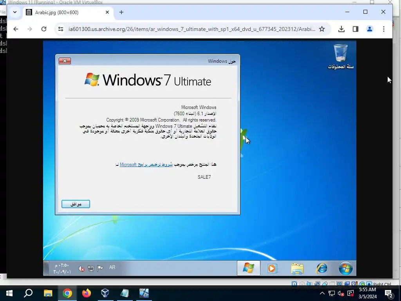
Task: Click the host network tray icon
Action: [x=332, y=293]
